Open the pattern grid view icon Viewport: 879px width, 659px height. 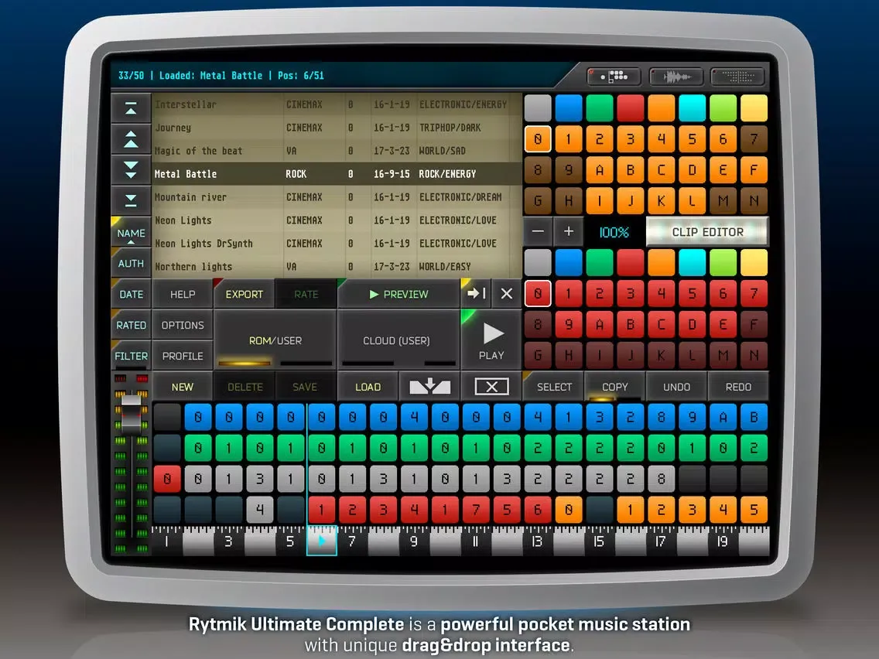click(614, 77)
